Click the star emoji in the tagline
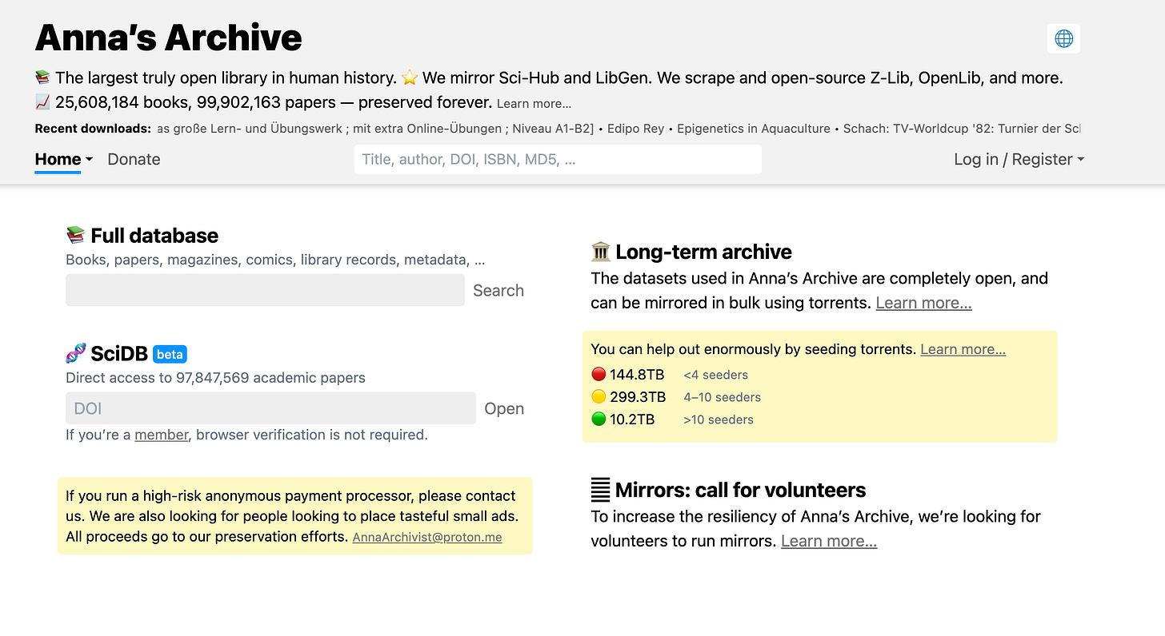 [410, 78]
